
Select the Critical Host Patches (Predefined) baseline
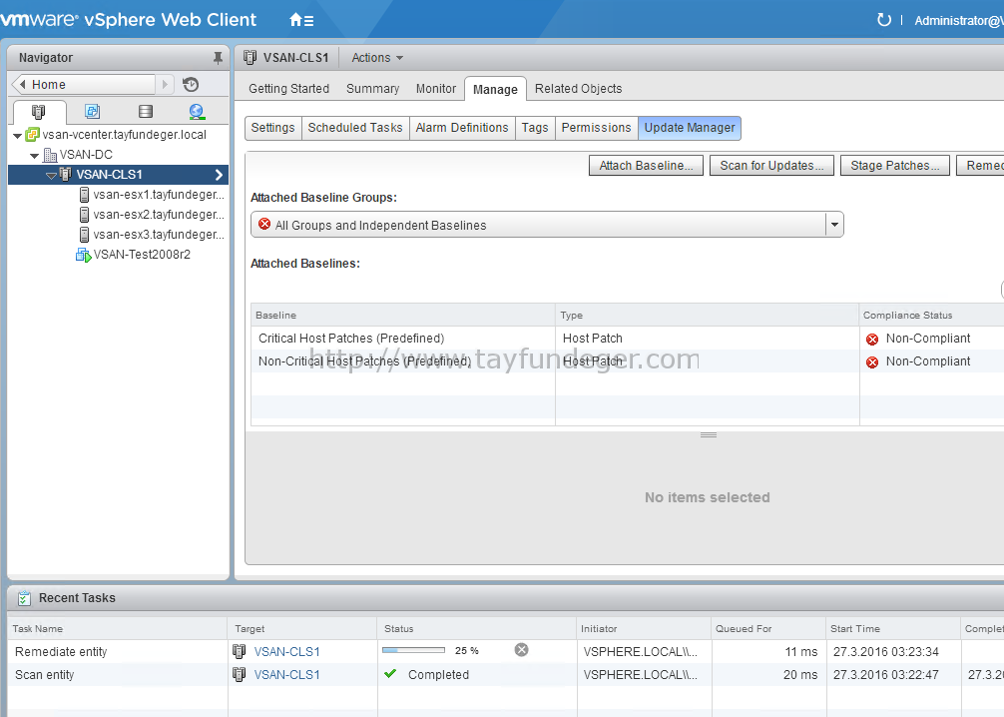coord(351,339)
